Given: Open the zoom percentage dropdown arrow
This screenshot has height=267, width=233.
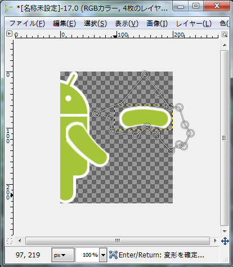Looking at the screenshot, I should 103,255.
